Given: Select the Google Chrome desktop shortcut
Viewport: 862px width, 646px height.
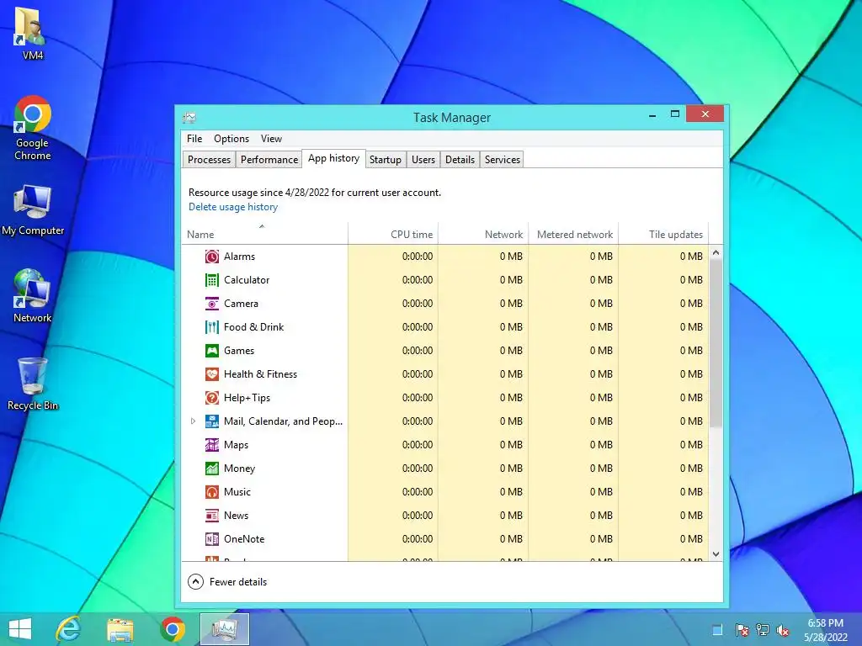Looking at the screenshot, I should pos(33,129).
